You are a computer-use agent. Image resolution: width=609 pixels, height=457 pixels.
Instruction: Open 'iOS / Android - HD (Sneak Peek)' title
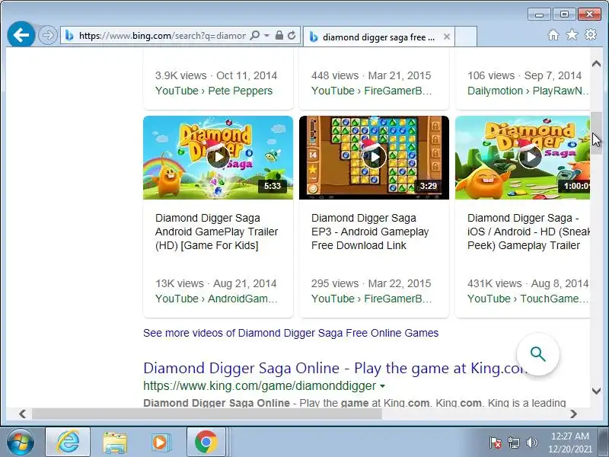pyautogui.click(x=528, y=232)
